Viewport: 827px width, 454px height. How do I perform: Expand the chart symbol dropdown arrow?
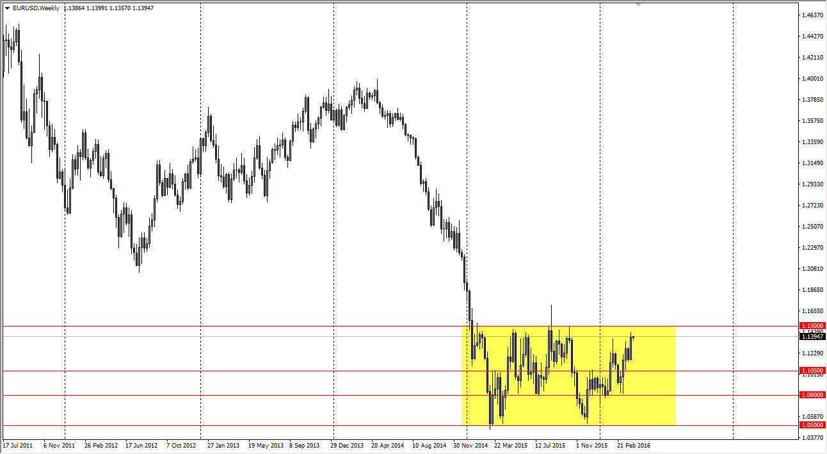[x=7, y=8]
